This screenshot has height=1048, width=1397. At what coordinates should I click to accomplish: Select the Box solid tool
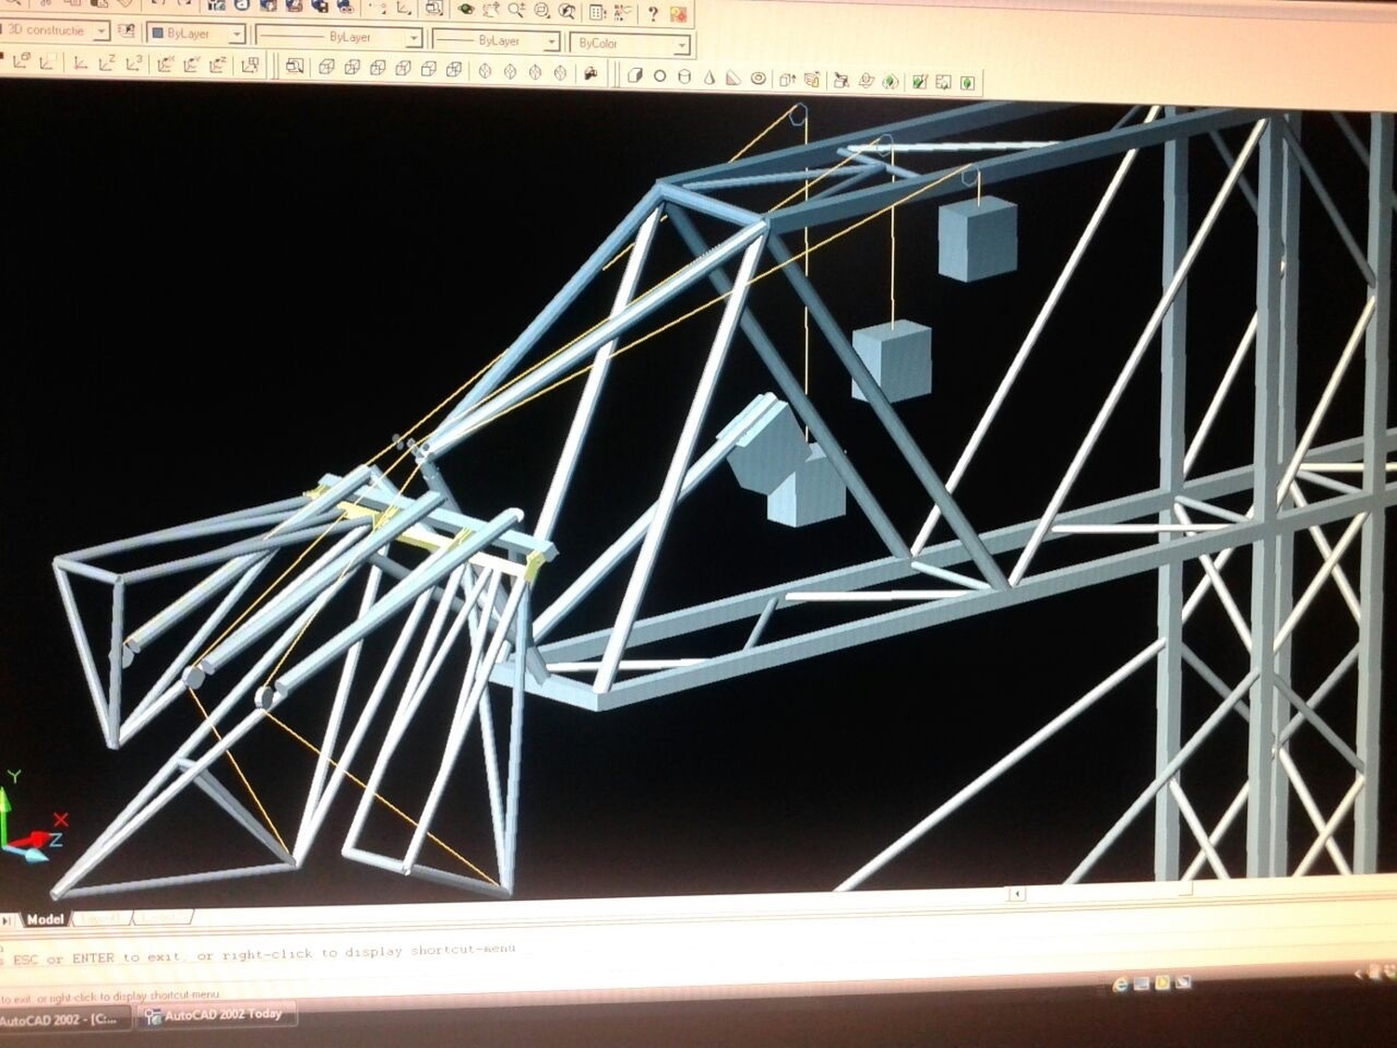tap(634, 76)
